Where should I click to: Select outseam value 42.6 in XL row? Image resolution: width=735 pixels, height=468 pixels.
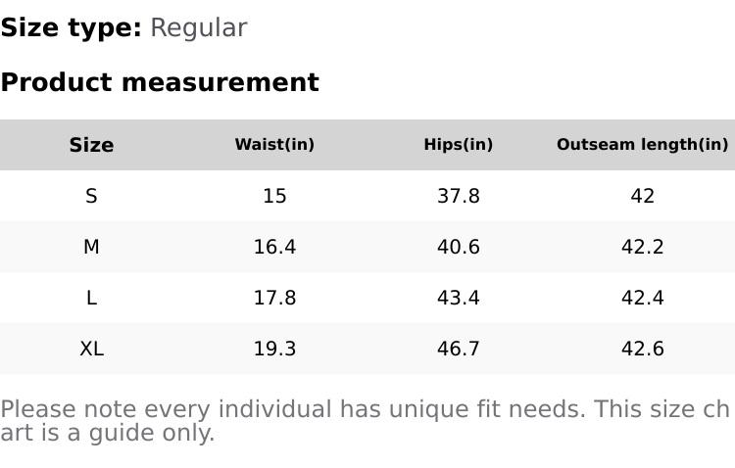pos(642,349)
